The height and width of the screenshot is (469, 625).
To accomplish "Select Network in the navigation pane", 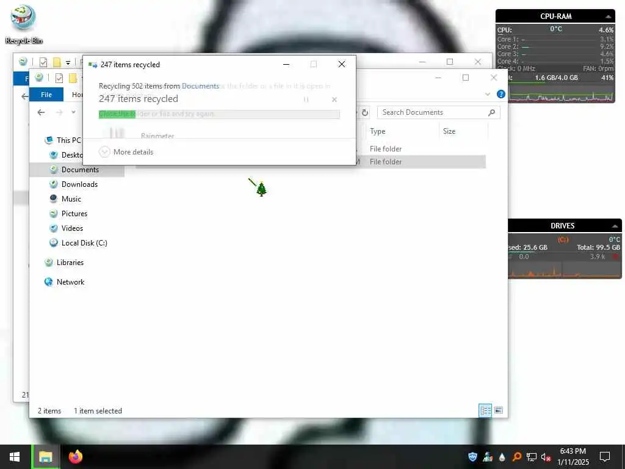I will (x=65, y=282).
